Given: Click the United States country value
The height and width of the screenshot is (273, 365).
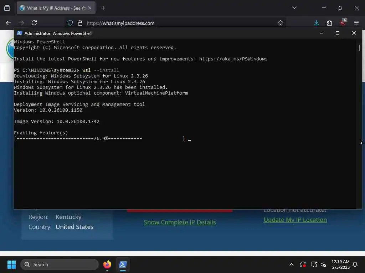Looking at the screenshot, I should [74, 227].
